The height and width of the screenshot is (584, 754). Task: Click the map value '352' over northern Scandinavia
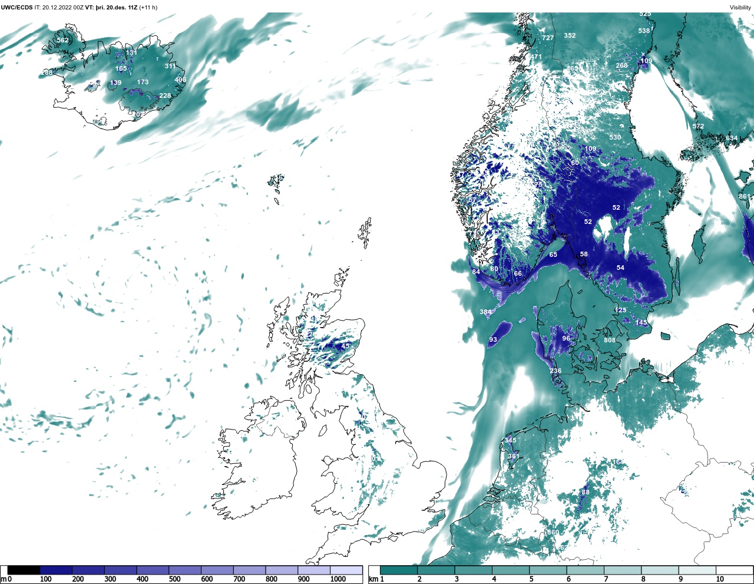[x=570, y=35]
